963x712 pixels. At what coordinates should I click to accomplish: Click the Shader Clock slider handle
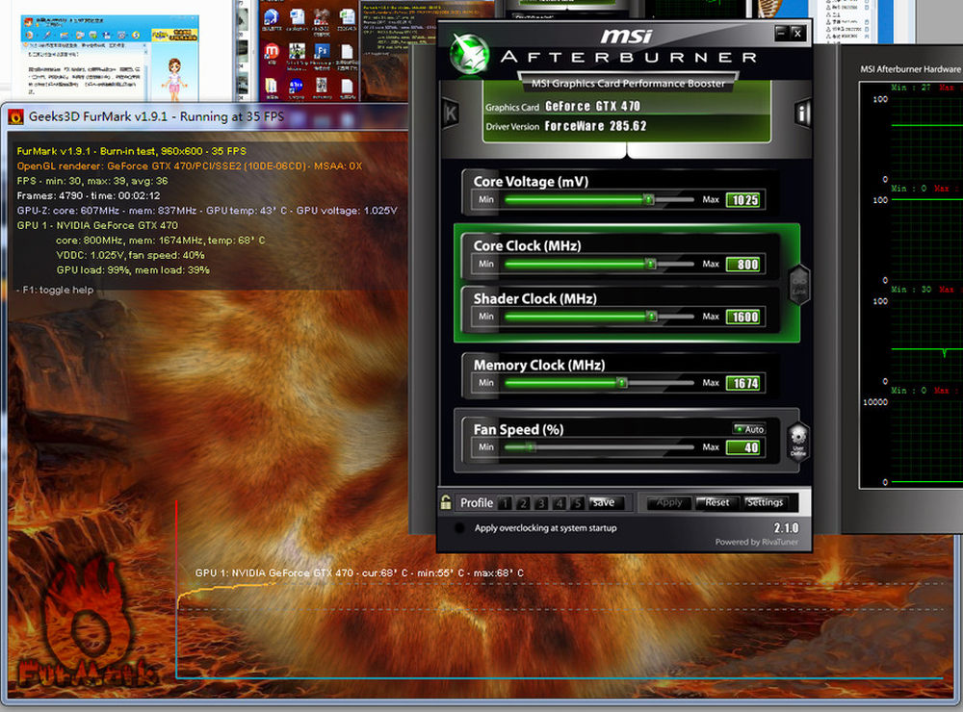pyautogui.click(x=651, y=317)
